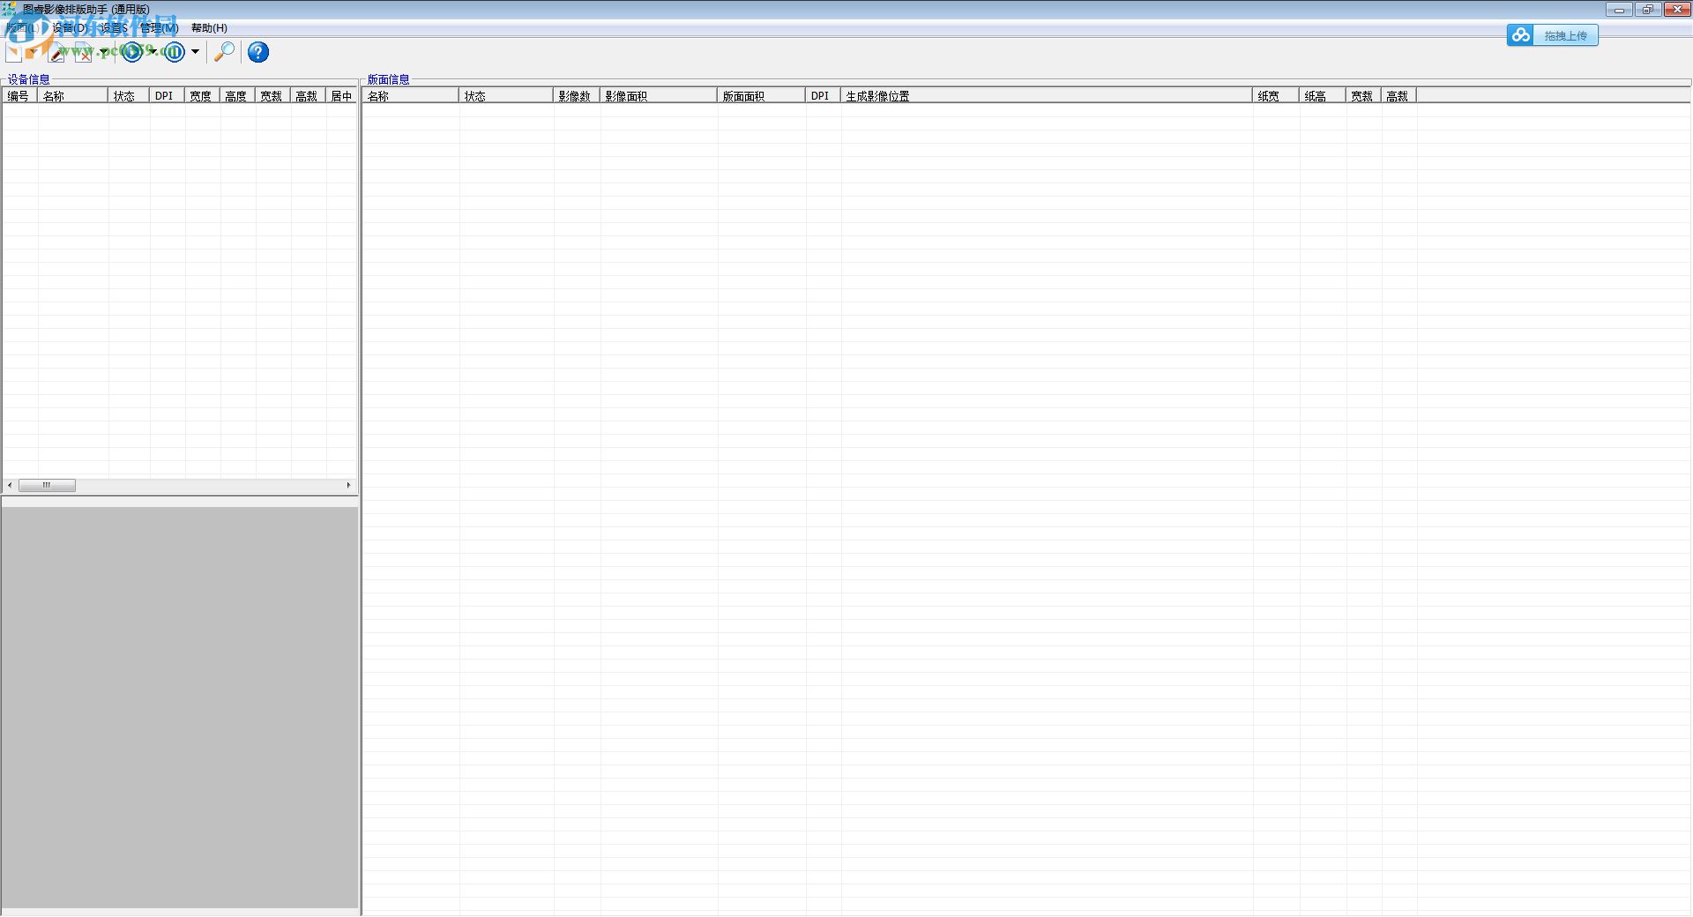Expand the start play dropdown arrow

point(153,51)
